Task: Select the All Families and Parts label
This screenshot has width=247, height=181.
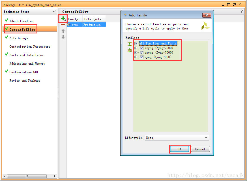Action: (x=158, y=43)
